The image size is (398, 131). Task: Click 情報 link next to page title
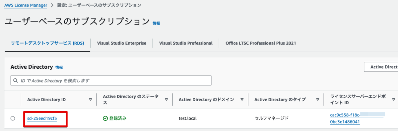[156, 23]
